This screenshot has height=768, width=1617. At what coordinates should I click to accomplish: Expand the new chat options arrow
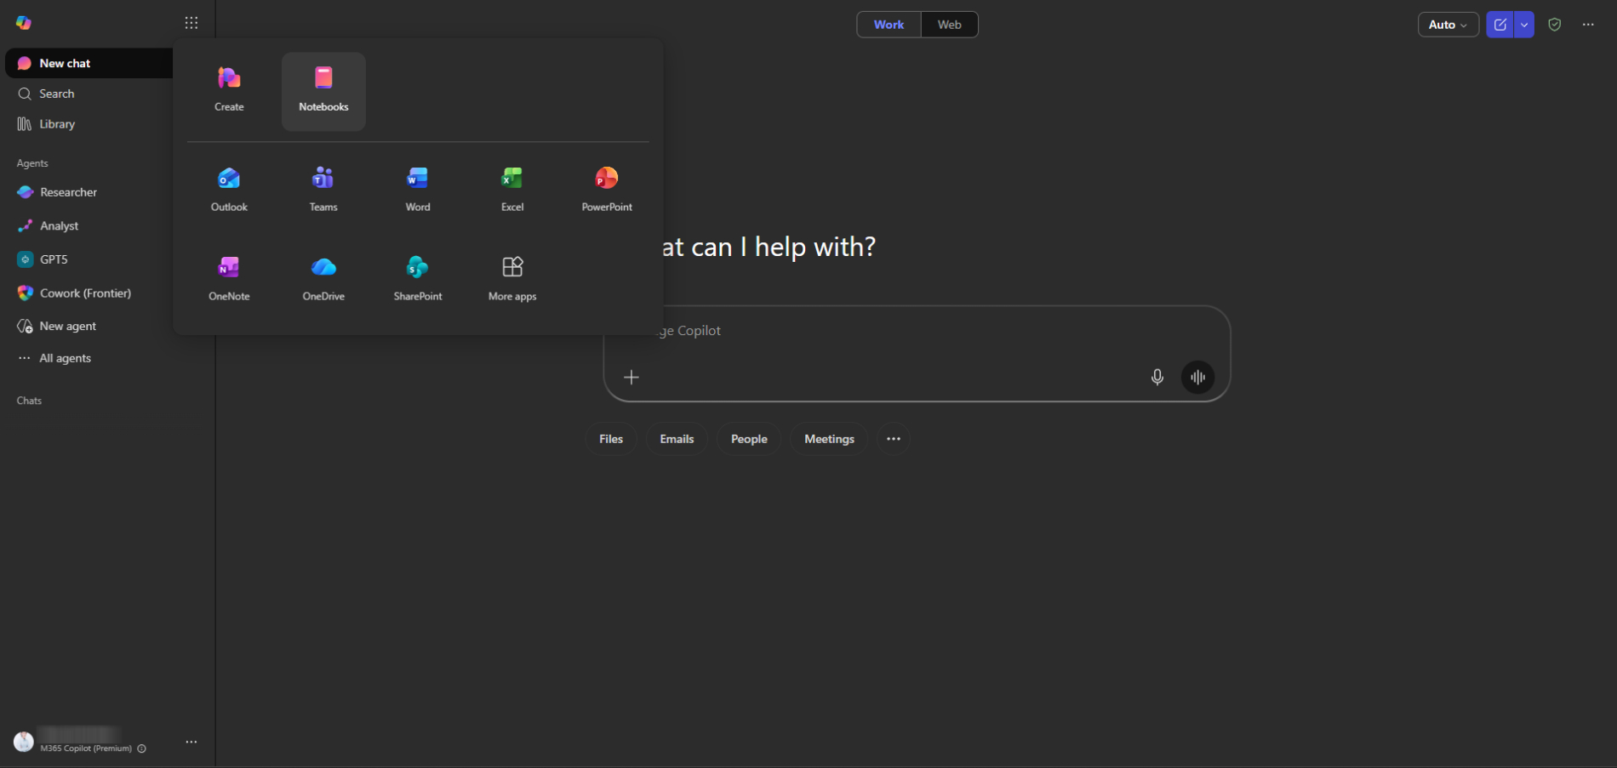pos(1524,25)
